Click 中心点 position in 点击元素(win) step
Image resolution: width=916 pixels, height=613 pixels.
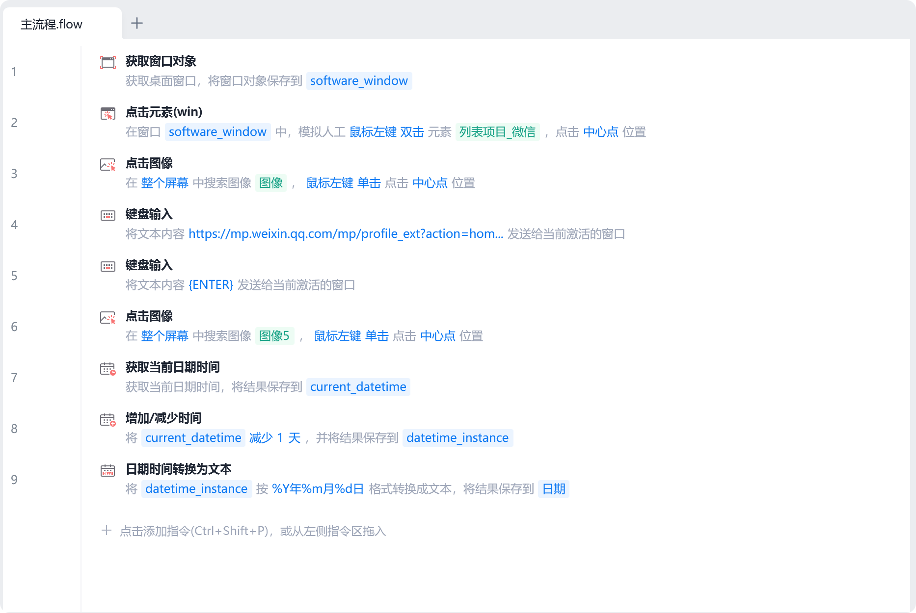[x=601, y=132]
